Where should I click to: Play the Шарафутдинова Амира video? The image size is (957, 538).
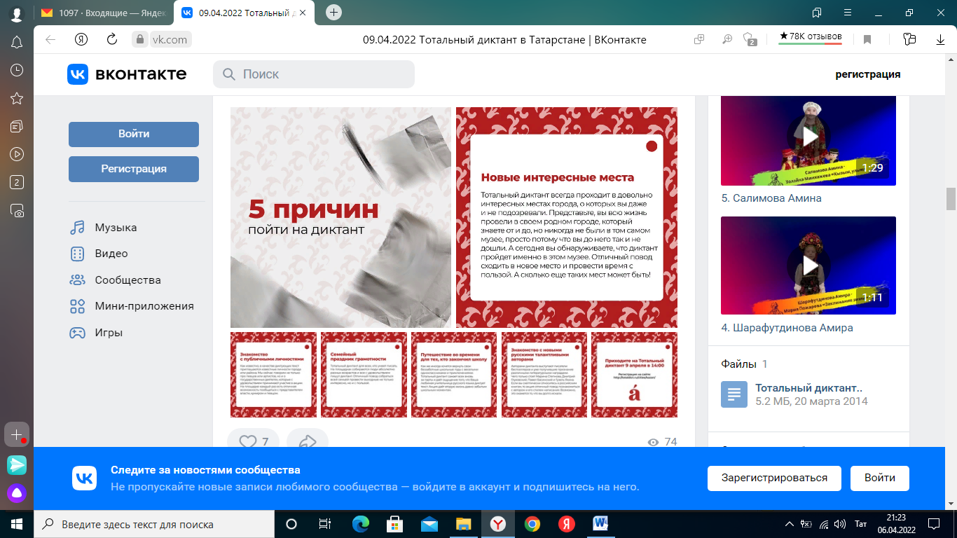pos(808,265)
